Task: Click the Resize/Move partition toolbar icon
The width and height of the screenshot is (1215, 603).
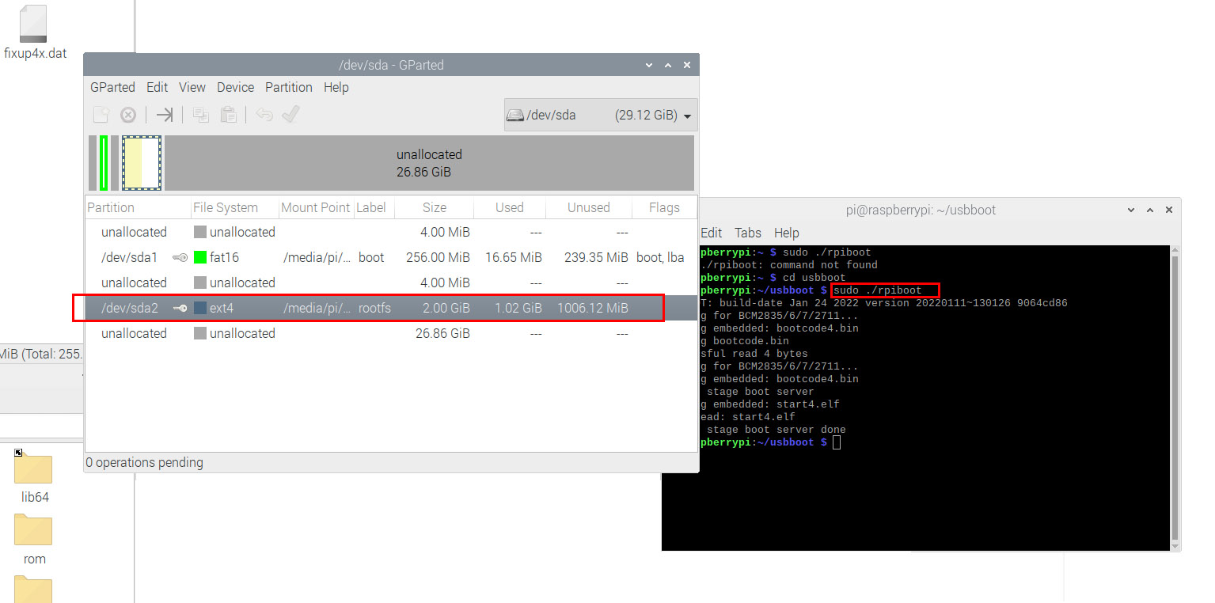Action: click(164, 115)
